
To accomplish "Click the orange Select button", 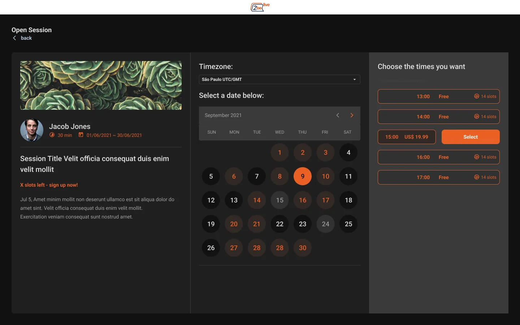I will click(x=471, y=137).
